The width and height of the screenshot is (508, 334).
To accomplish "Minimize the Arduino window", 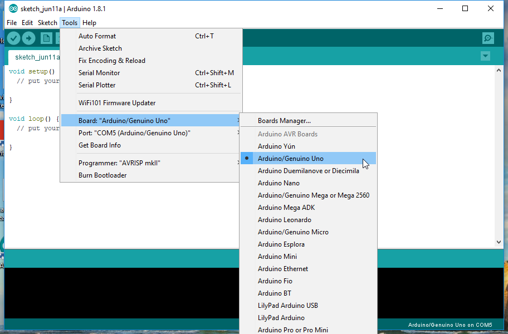I will tap(440, 9).
